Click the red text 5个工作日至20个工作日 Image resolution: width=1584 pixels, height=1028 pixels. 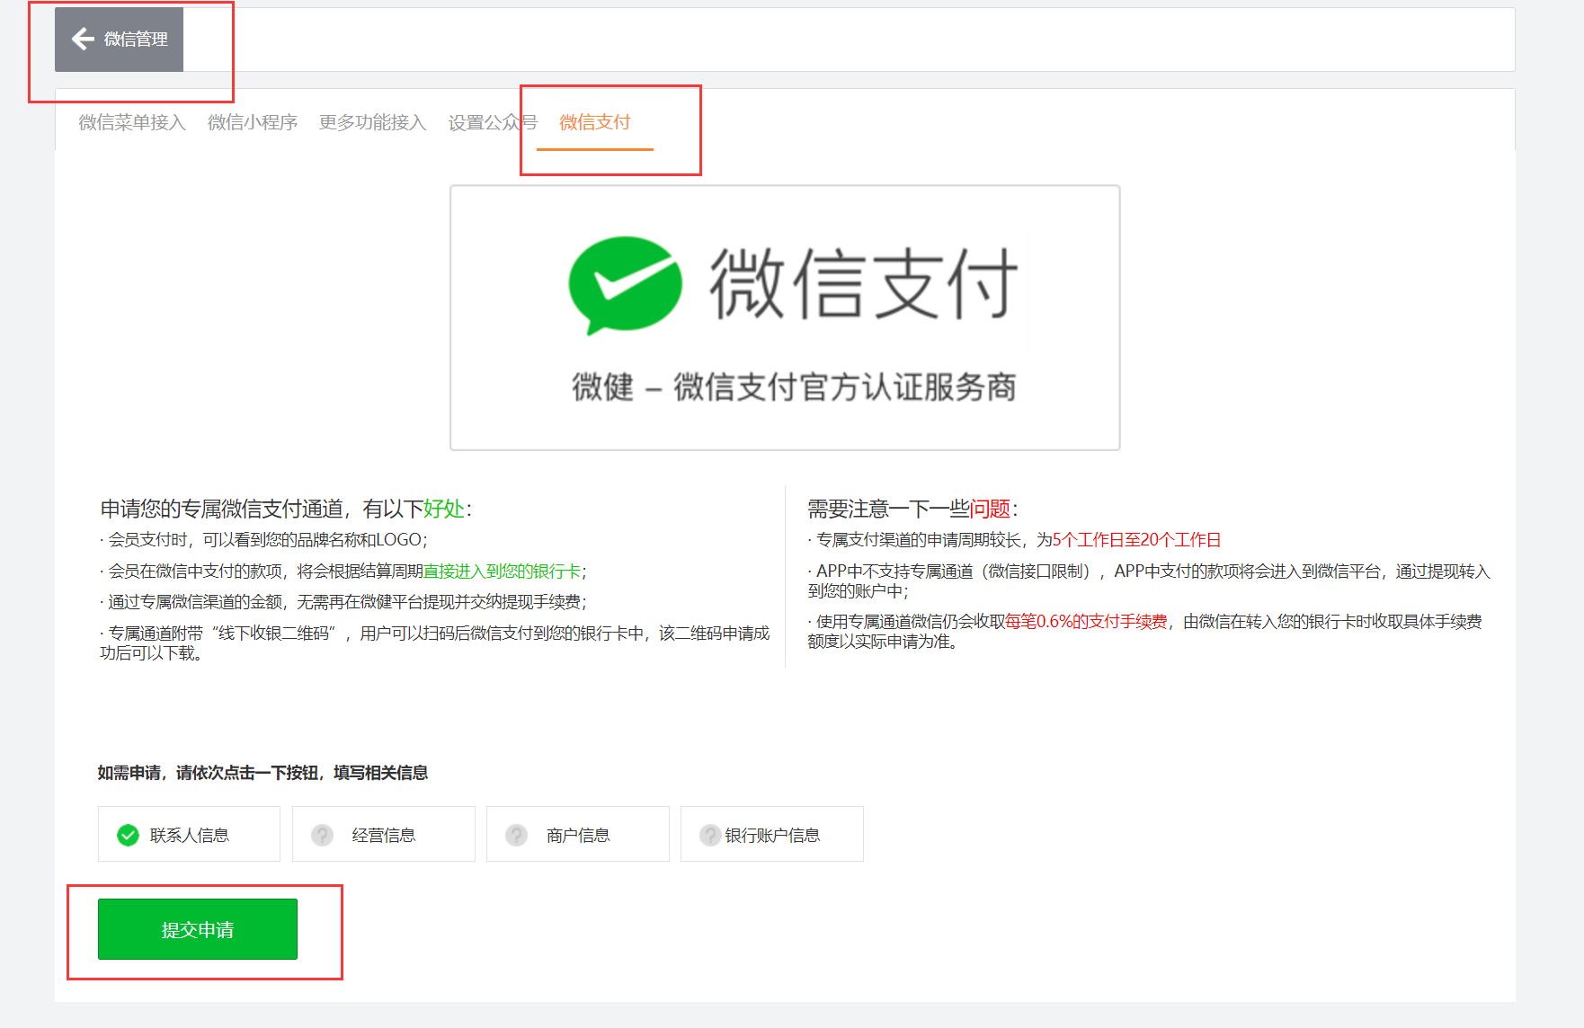pyautogui.click(x=1136, y=540)
